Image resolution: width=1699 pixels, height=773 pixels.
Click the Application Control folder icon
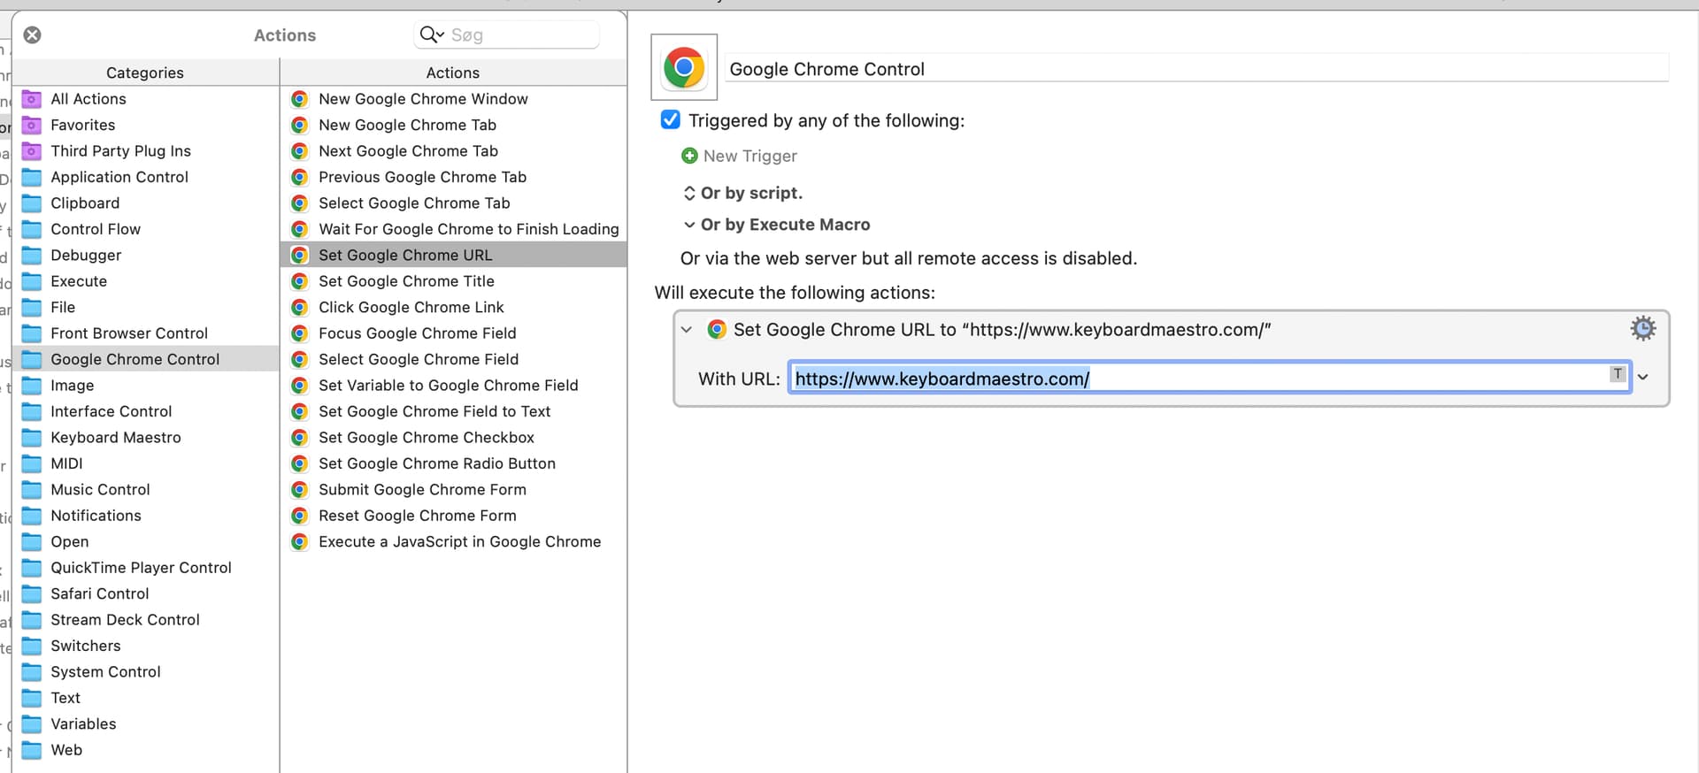pos(32,177)
